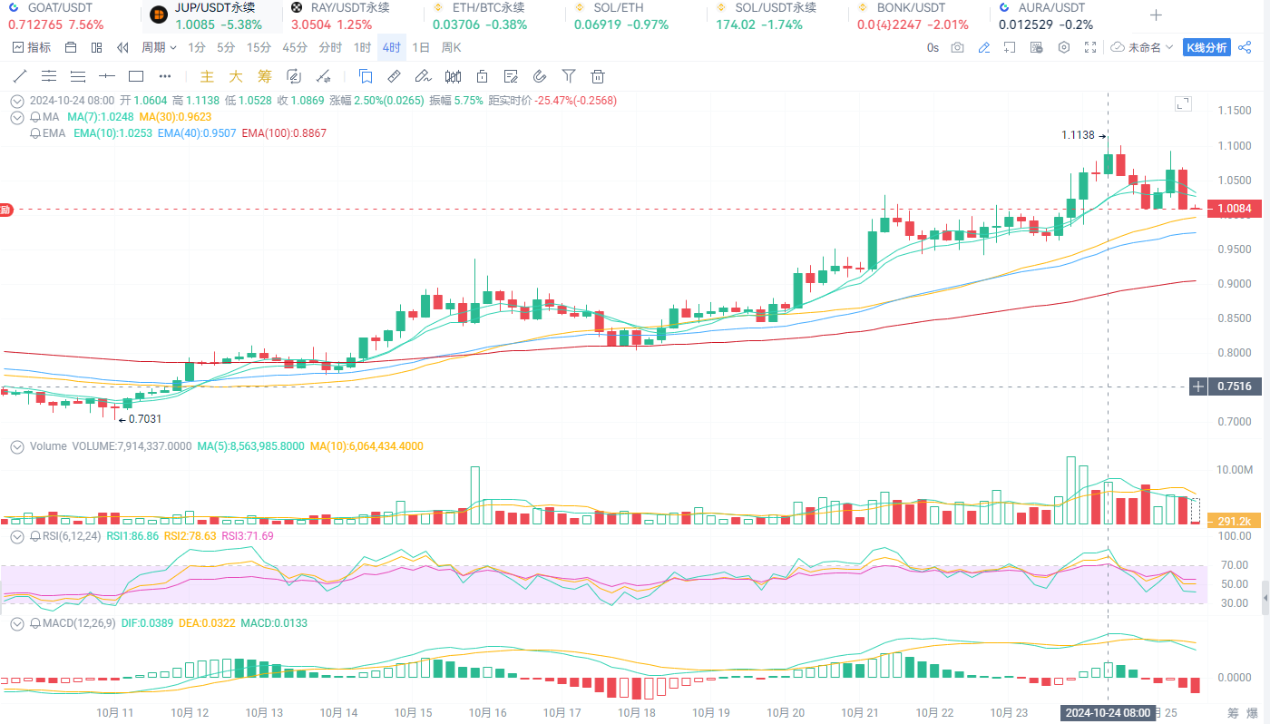Viewport: 1270px width, 724px height.
Task: Select the 周K timeframe
Action: [451, 47]
